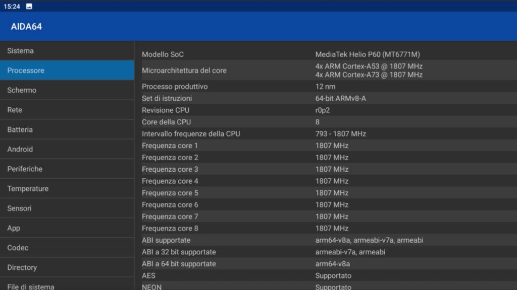Open the Sistema category
The height and width of the screenshot is (290, 517).
pos(67,51)
